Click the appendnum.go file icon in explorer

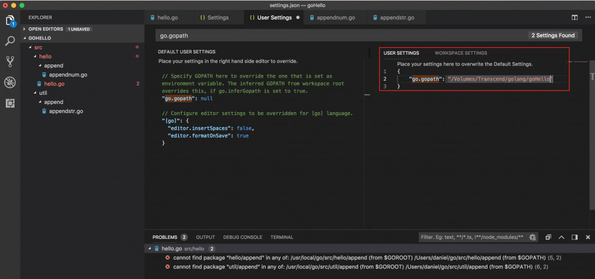click(44, 75)
